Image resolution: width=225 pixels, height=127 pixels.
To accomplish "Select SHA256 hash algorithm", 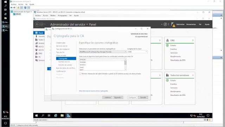I will coord(102,60).
